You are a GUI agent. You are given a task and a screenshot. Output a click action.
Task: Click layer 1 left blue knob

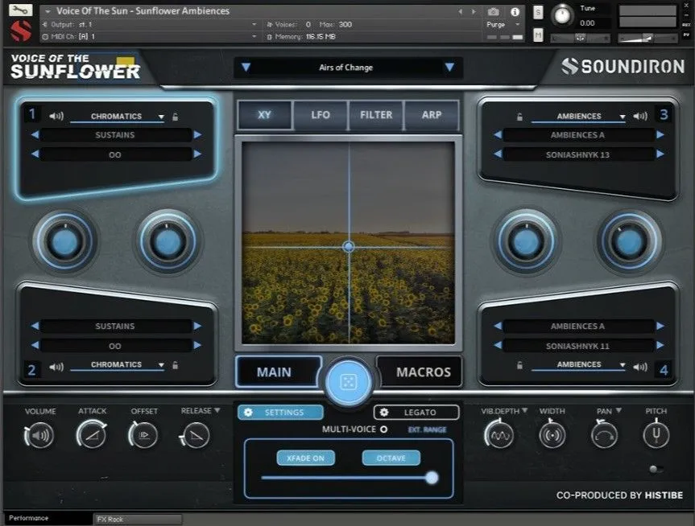point(64,243)
